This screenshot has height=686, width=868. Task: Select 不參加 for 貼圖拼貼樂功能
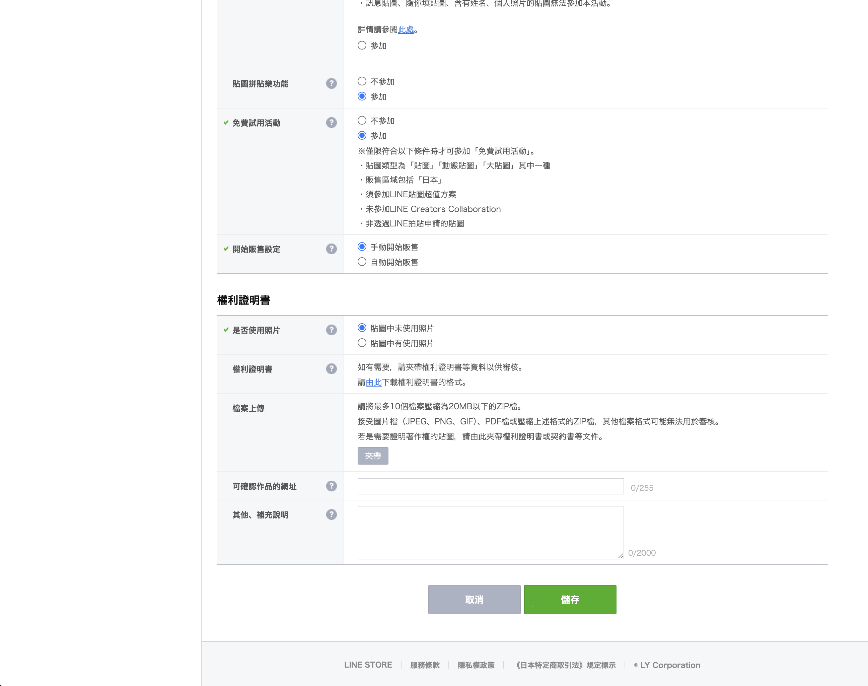pos(362,81)
